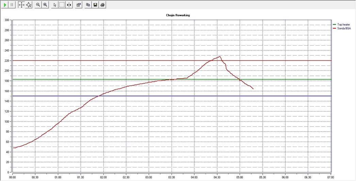
Task: Click the green Top heater legend line
Action: coord(334,24)
